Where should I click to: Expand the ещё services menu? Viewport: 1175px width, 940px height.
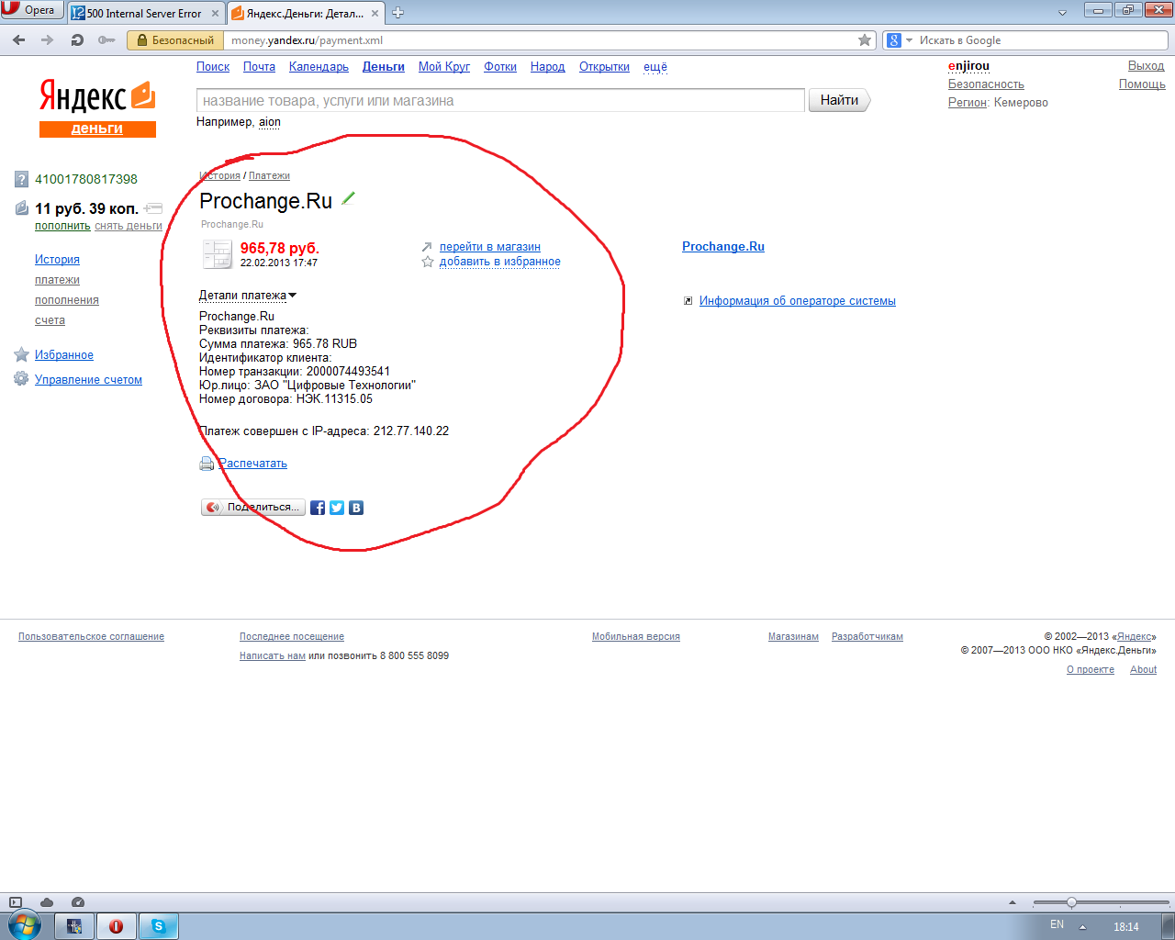655,67
